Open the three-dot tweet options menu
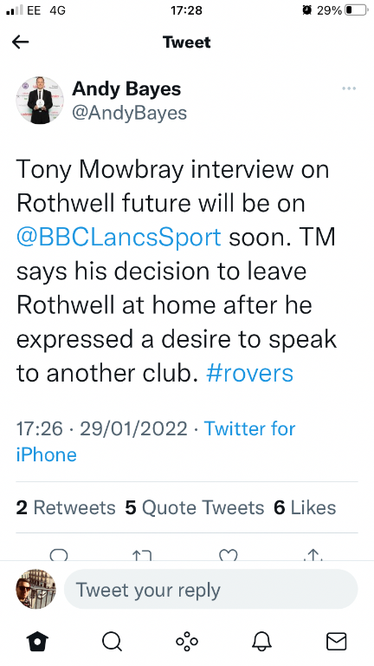 point(349,88)
